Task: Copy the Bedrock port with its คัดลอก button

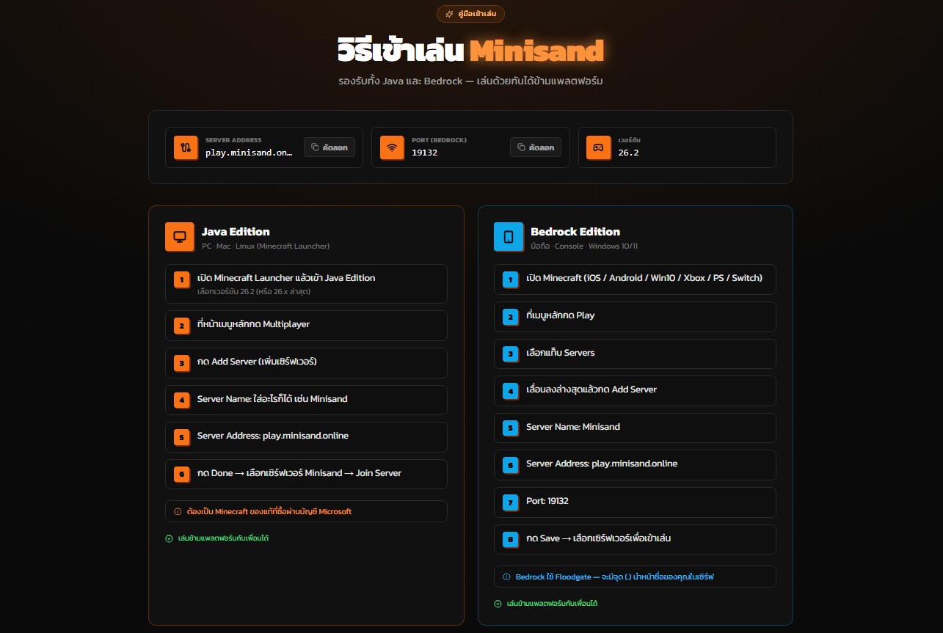Action: [536, 147]
